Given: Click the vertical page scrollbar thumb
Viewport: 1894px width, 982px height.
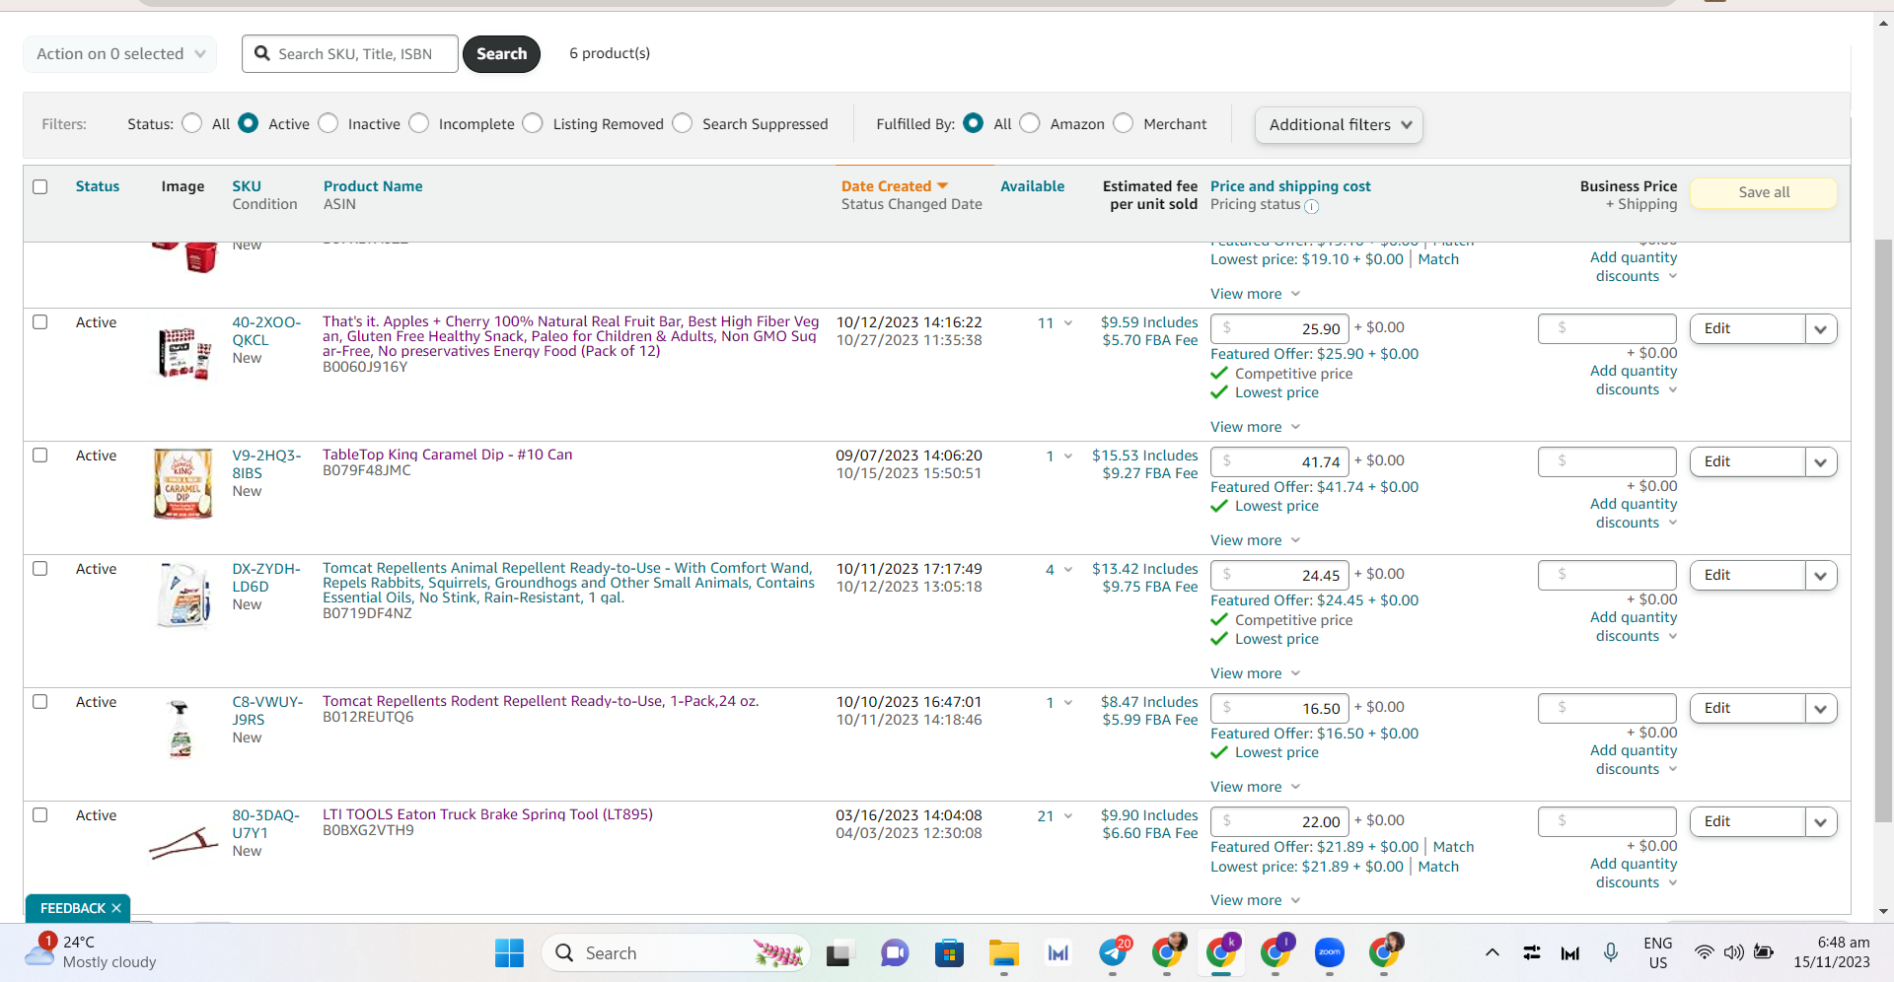Looking at the screenshot, I should tap(1883, 530).
